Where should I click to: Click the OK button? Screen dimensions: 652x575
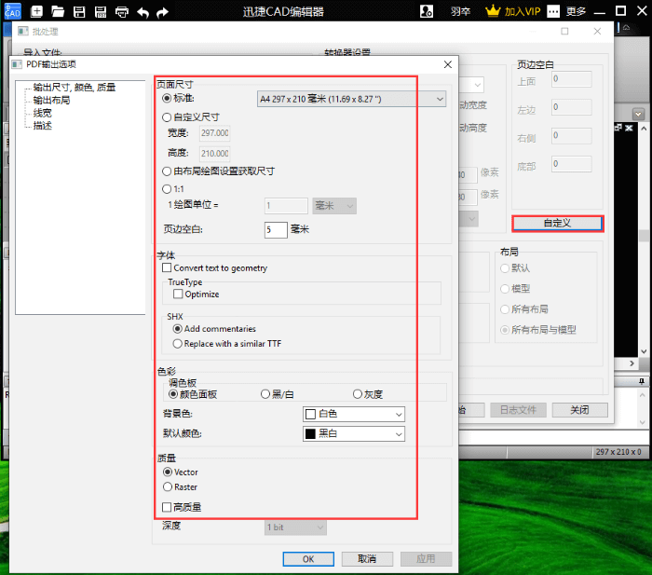(308, 559)
